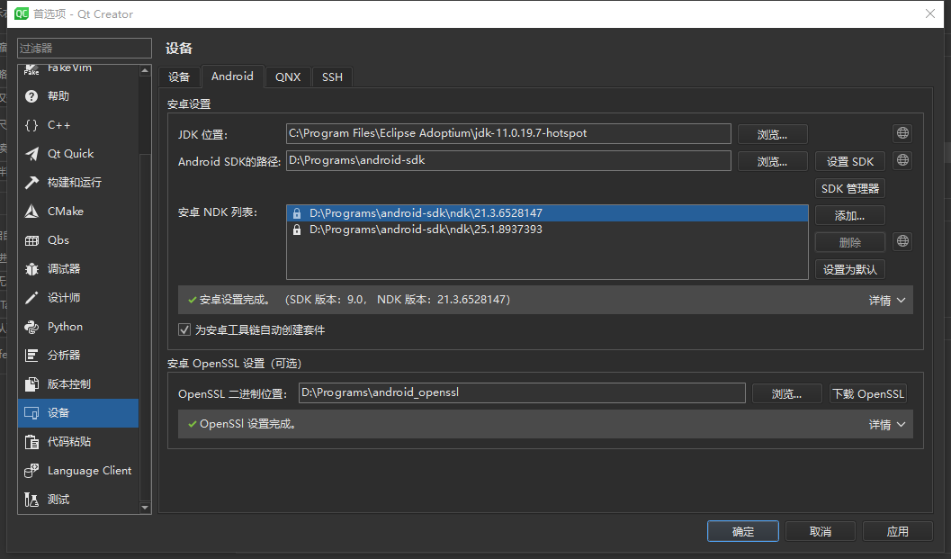The height and width of the screenshot is (559, 951).
Task: Browse for the JDK location
Action: point(772,135)
